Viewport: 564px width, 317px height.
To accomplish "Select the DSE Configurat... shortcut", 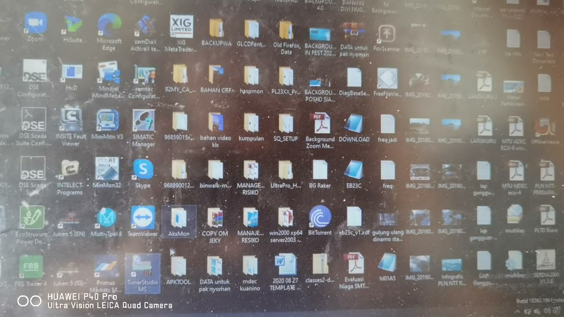I will pyautogui.click(x=34, y=78).
